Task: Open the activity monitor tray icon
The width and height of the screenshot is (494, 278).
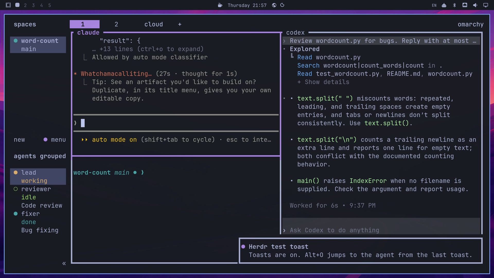Action: click(465, 5)
